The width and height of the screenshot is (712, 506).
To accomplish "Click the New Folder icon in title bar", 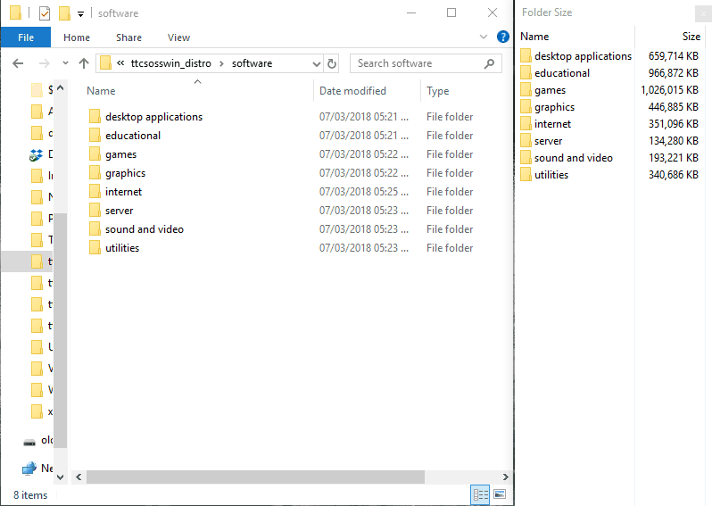I will 64,13.
